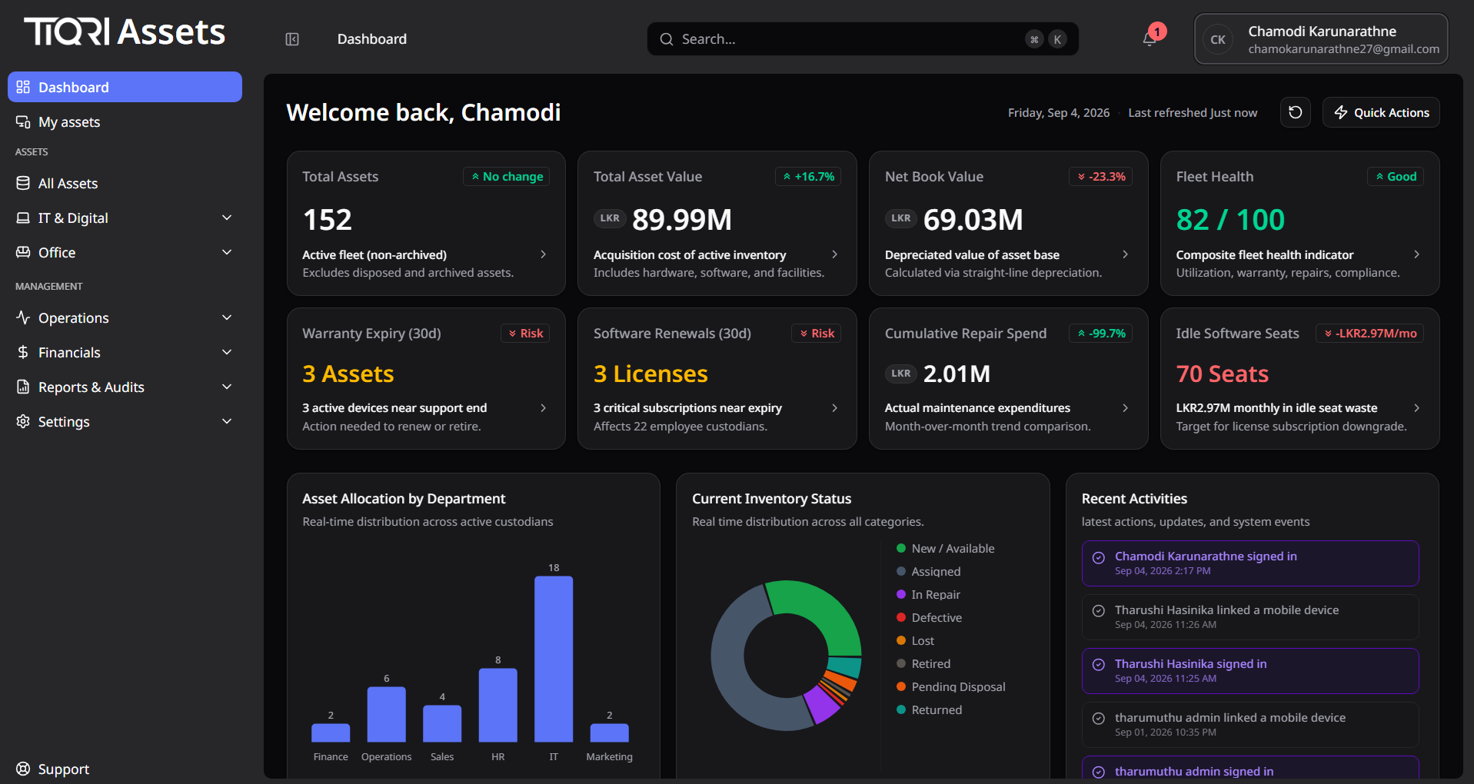Click check icon on tharumuthu admin linked device
The width and height of the screenshot is (1474, 784).
pos(1099,719)
